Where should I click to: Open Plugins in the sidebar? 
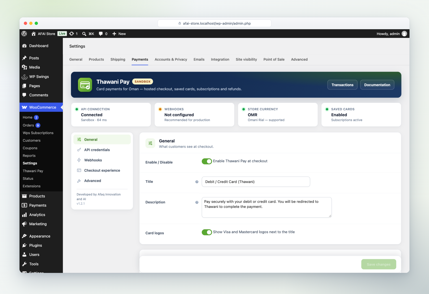(x=41, y=245)
